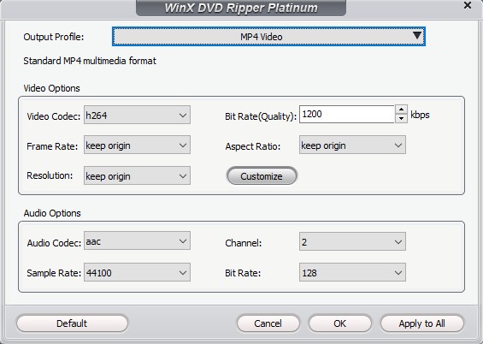
Task: Confirm settings with OK
Action: (x=339, y=323)
